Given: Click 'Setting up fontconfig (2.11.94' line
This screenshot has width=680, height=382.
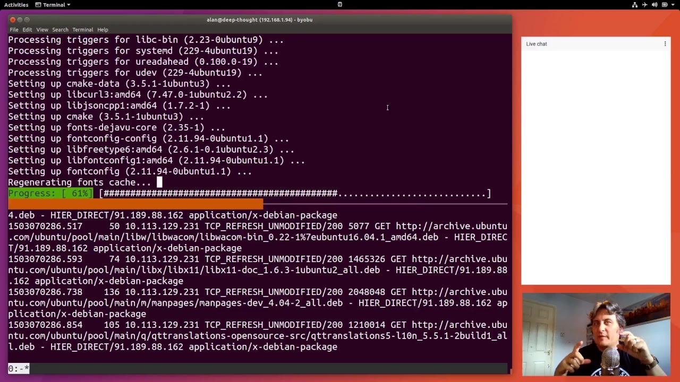Looking at the screenshot, I should [130, 171].
